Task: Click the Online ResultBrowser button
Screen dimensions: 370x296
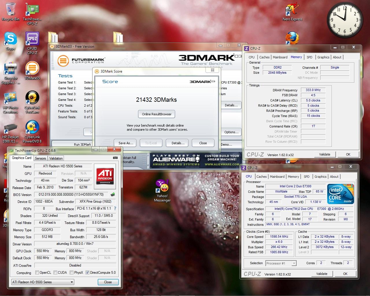Action: pyautogui.click(x=157, y=114)
